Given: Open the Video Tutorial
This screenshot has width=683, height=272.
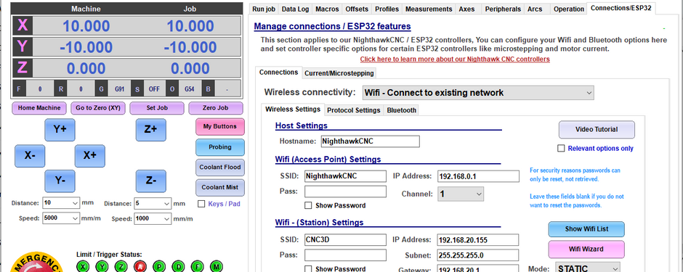Looking at the screenshot, I should pyautogui.click(x=597, y=130).
